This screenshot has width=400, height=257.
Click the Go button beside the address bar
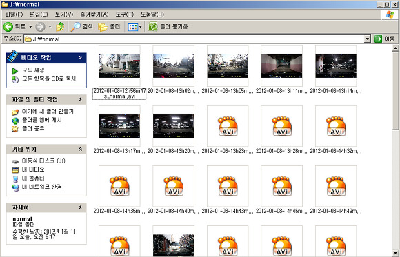385,39
